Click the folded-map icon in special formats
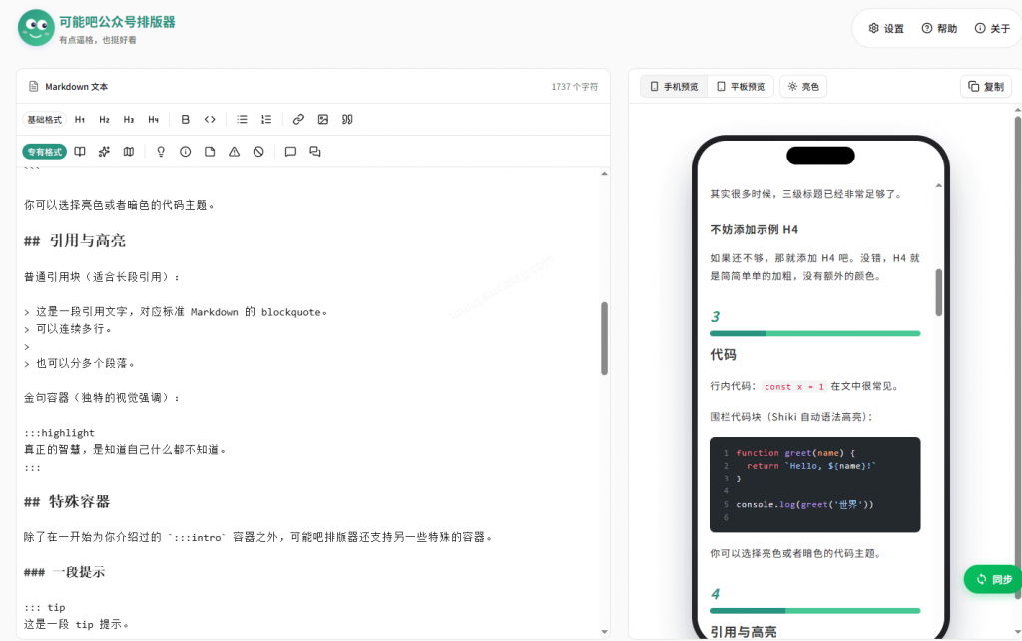Screen dimensions: 1022x641 129,152
